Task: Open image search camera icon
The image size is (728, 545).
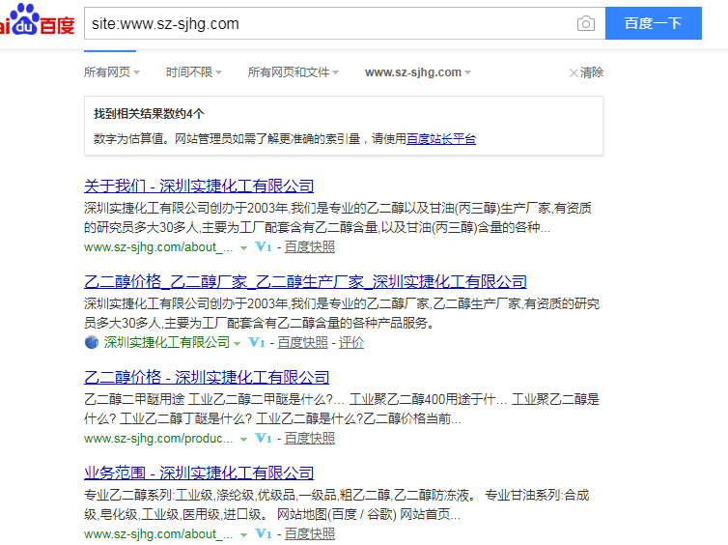Action: (x=585, y=23)
